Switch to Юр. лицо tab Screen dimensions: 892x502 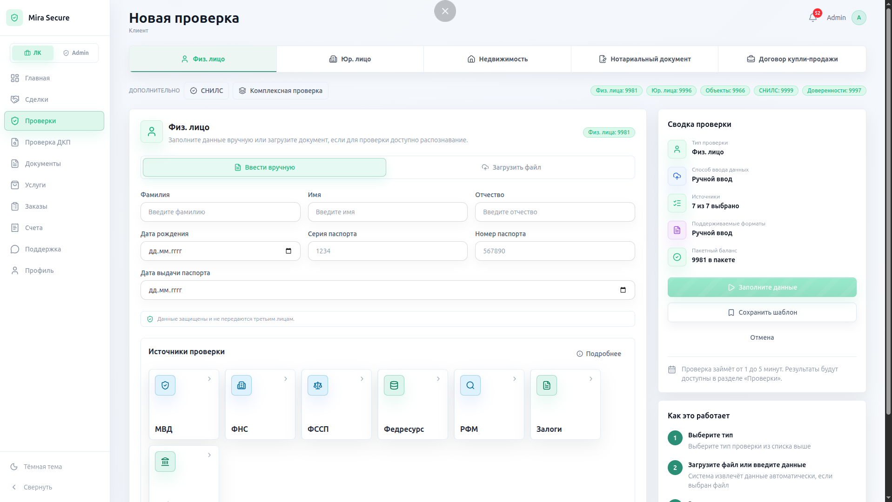[350, 59]
